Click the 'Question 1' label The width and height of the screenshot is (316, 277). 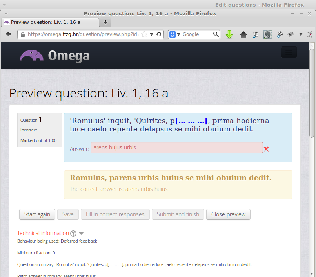click(x=31, y=120)
